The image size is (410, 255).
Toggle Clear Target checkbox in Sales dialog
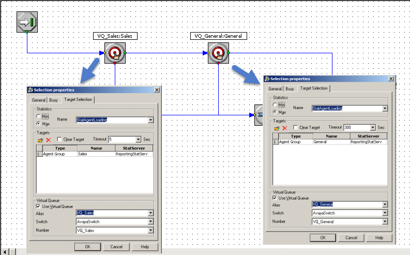(x=59, y=139)
